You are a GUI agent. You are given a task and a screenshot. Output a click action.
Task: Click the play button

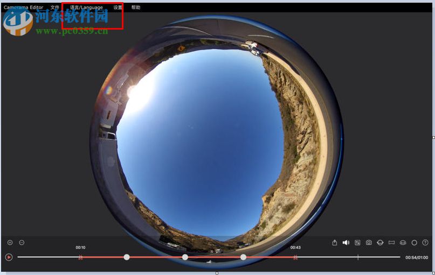pyautogui.click(x=9, y=257)
